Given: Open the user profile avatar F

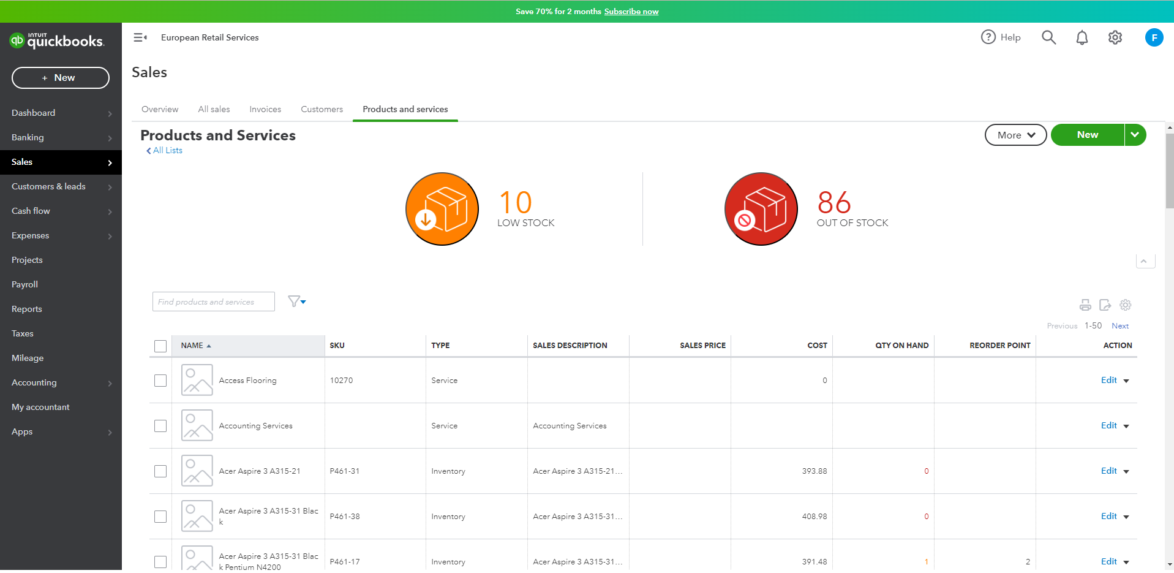Looking at the screenshot, I should click(x=1154, y=37).
